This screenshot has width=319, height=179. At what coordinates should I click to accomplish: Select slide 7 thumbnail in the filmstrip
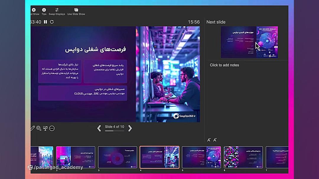277,157
